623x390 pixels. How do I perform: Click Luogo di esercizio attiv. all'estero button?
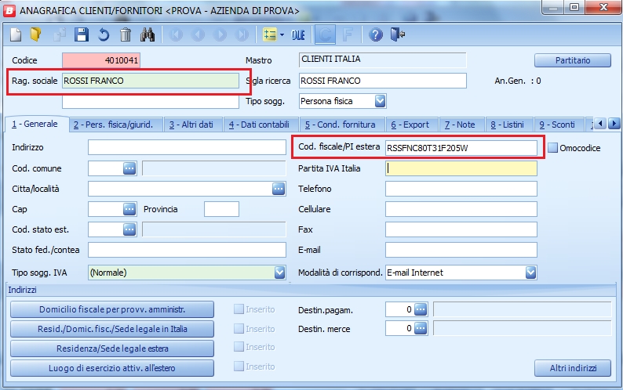(x=112, y=368)
